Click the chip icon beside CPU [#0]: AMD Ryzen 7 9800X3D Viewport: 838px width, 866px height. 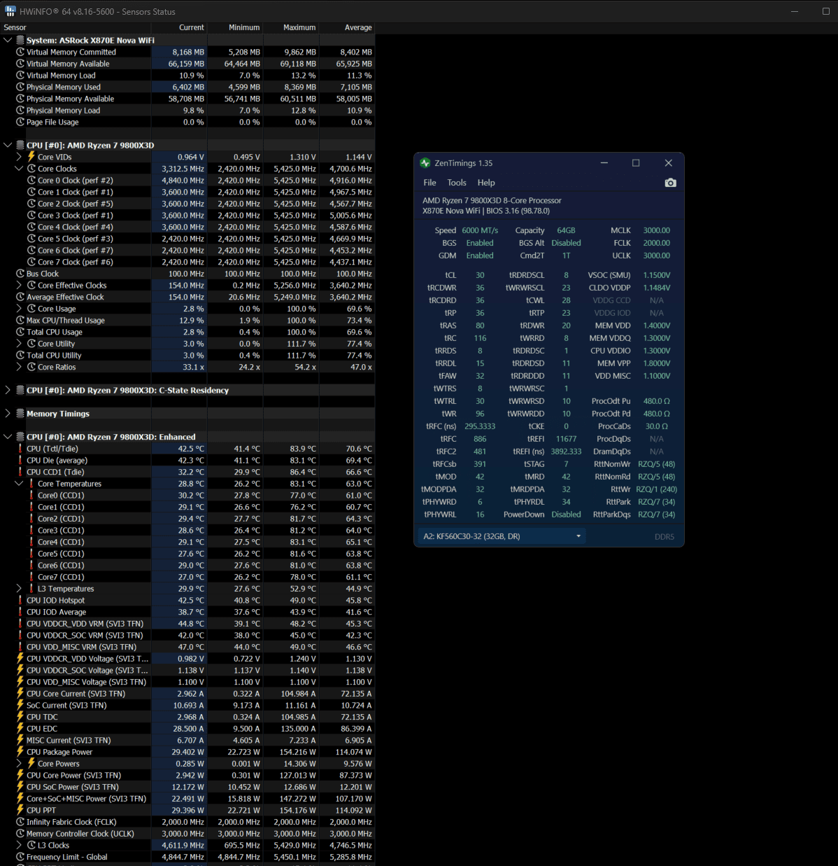20,146
